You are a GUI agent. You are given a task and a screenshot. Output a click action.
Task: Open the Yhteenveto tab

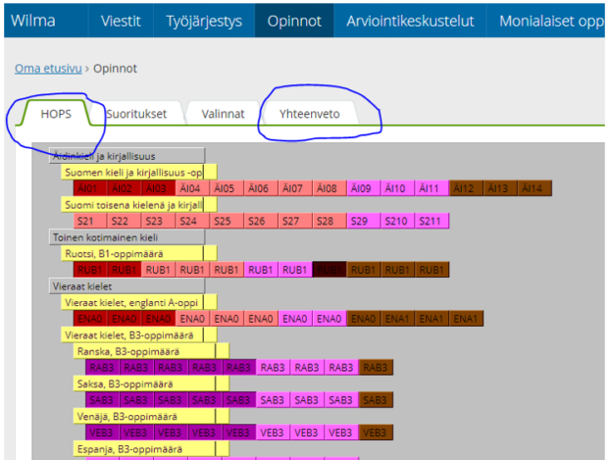[309, 114]
